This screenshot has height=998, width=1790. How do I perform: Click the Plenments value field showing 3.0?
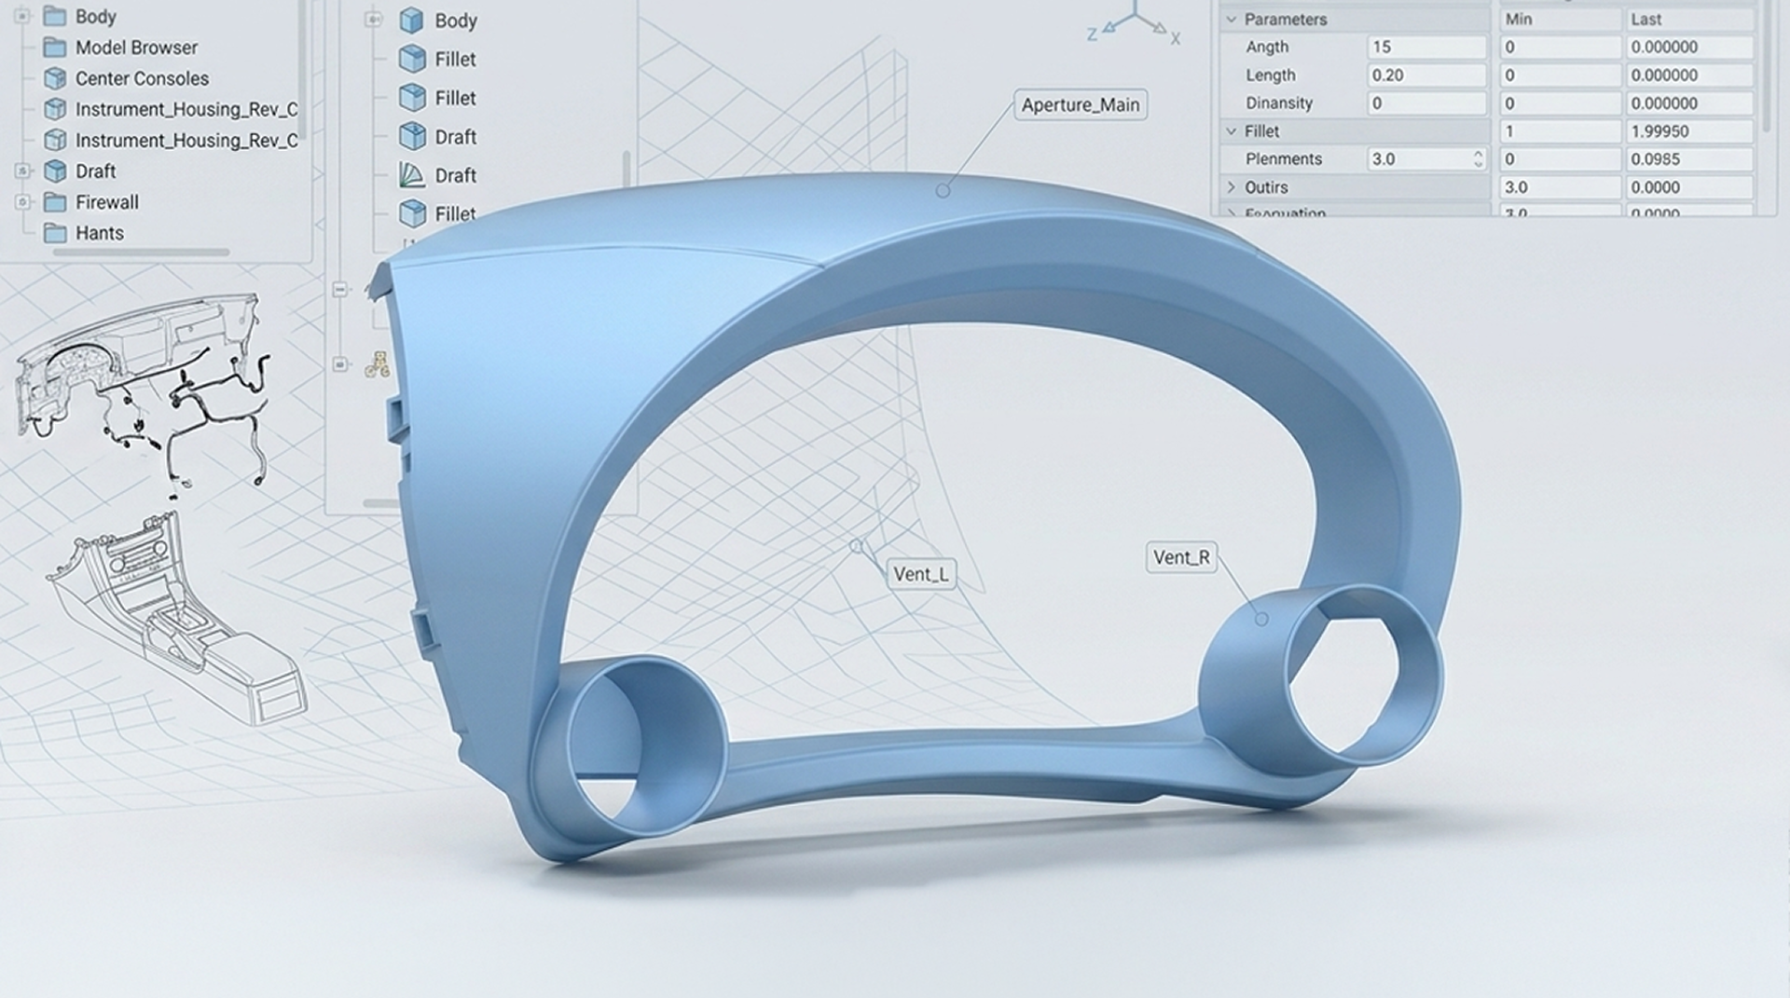1426,159
